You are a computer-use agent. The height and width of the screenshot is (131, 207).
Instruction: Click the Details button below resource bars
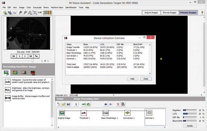[190, 126]
